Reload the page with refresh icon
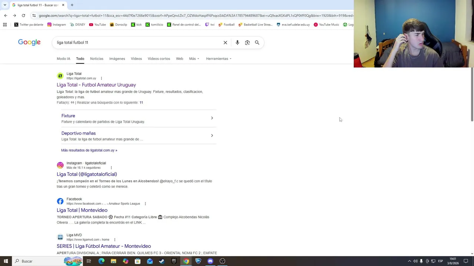This screenshot has height=266, width=474. 23,16
